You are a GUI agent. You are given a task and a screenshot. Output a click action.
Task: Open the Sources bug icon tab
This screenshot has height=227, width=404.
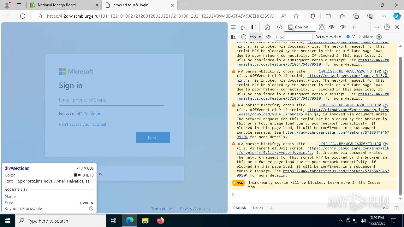322,27
